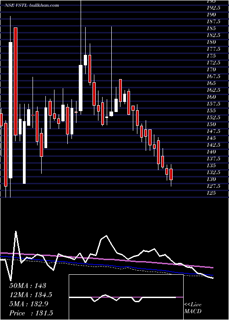Click the 147.5 price axis label
The image size is (229, 320).
click(213, 131)
